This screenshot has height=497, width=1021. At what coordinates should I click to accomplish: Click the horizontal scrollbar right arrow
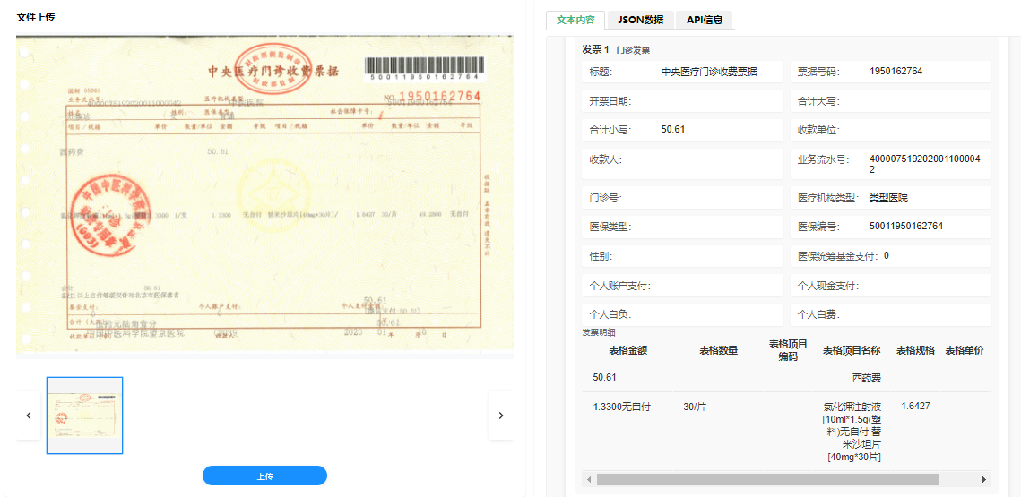coord(983,480)
